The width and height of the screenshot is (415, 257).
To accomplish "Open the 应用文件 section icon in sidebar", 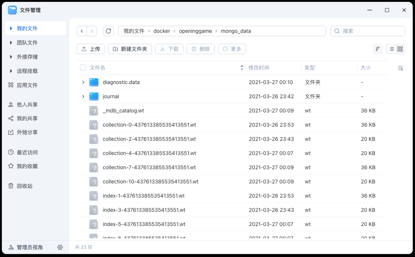I will coord(10,85).
